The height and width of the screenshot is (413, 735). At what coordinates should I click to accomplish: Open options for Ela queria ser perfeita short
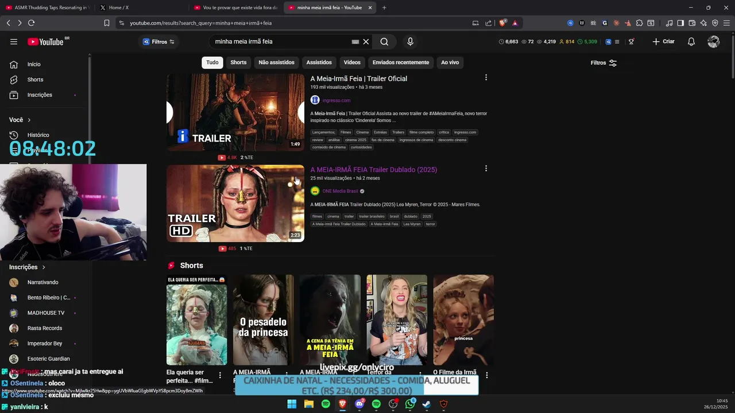pos(220,375)
